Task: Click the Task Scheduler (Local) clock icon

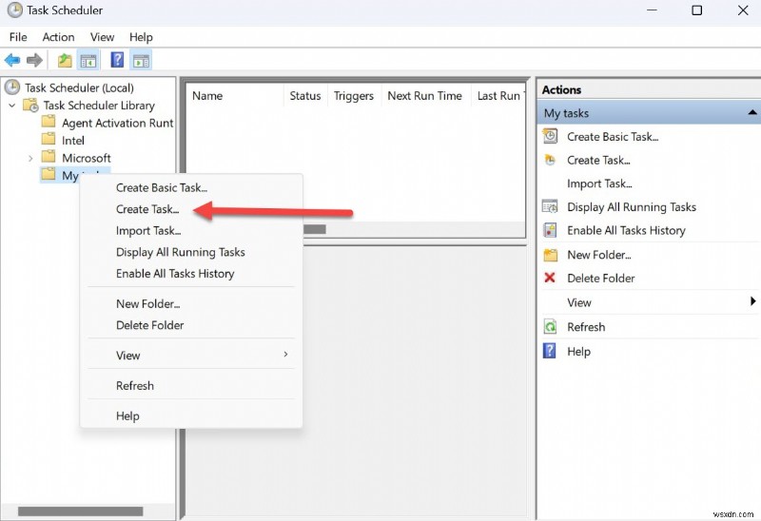Action: click(x=12, y=87)
